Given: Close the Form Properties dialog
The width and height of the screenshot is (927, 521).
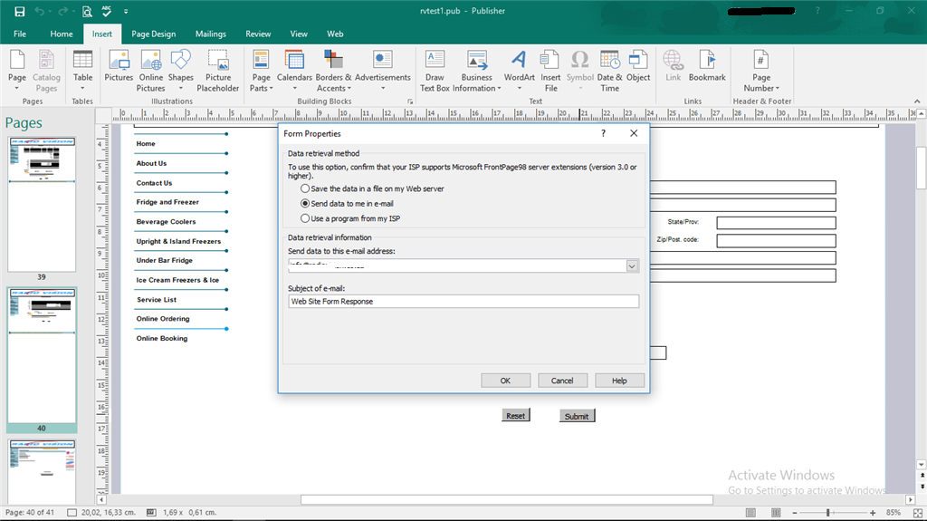Looking at the screenshot, I should pos(634,133).
